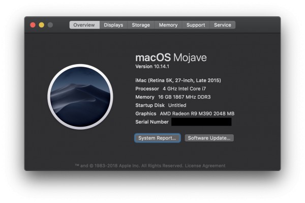Click the Memory label in specs list
This screenshot has height=203, width=305.
point(145,97)
